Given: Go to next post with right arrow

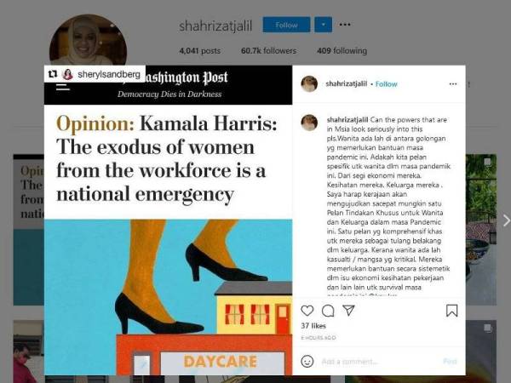Looking at the screenshot, I should 506,220.
